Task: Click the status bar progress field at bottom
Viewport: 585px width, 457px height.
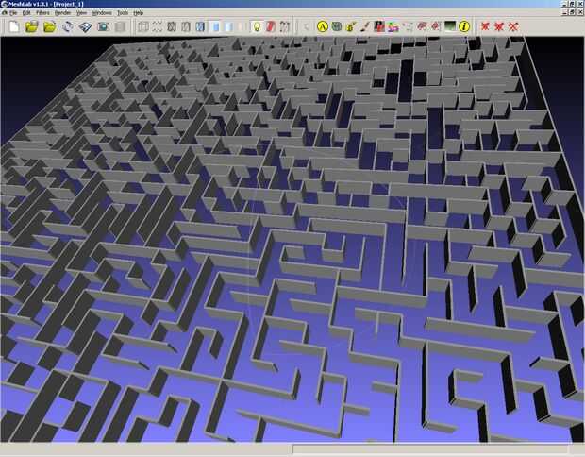Action: point(430,449)
